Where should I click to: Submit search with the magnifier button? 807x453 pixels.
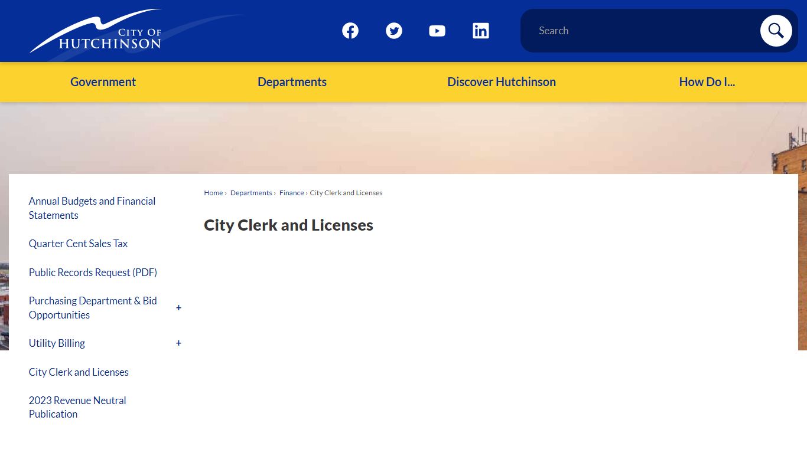[x=776, y=31]
